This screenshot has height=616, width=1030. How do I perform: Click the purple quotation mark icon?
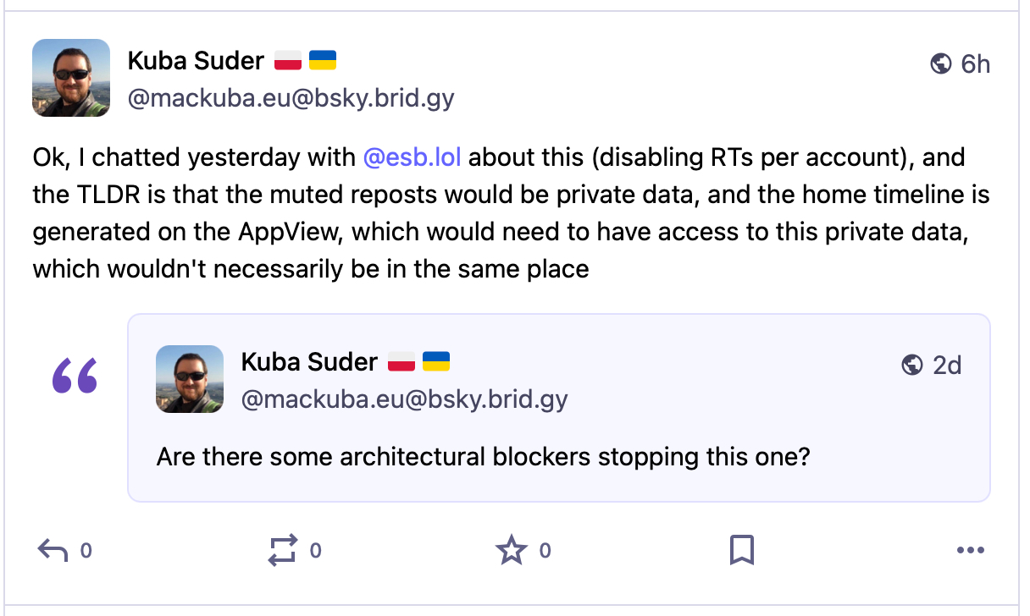[x=75, y=376]
